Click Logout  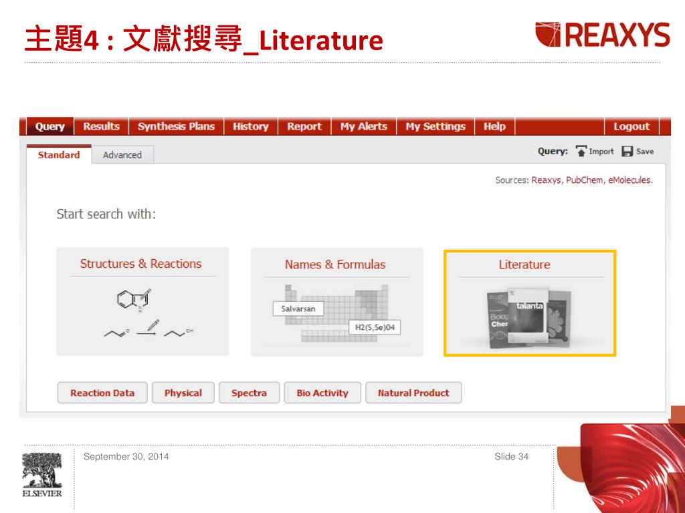click(x=631, y=126)
